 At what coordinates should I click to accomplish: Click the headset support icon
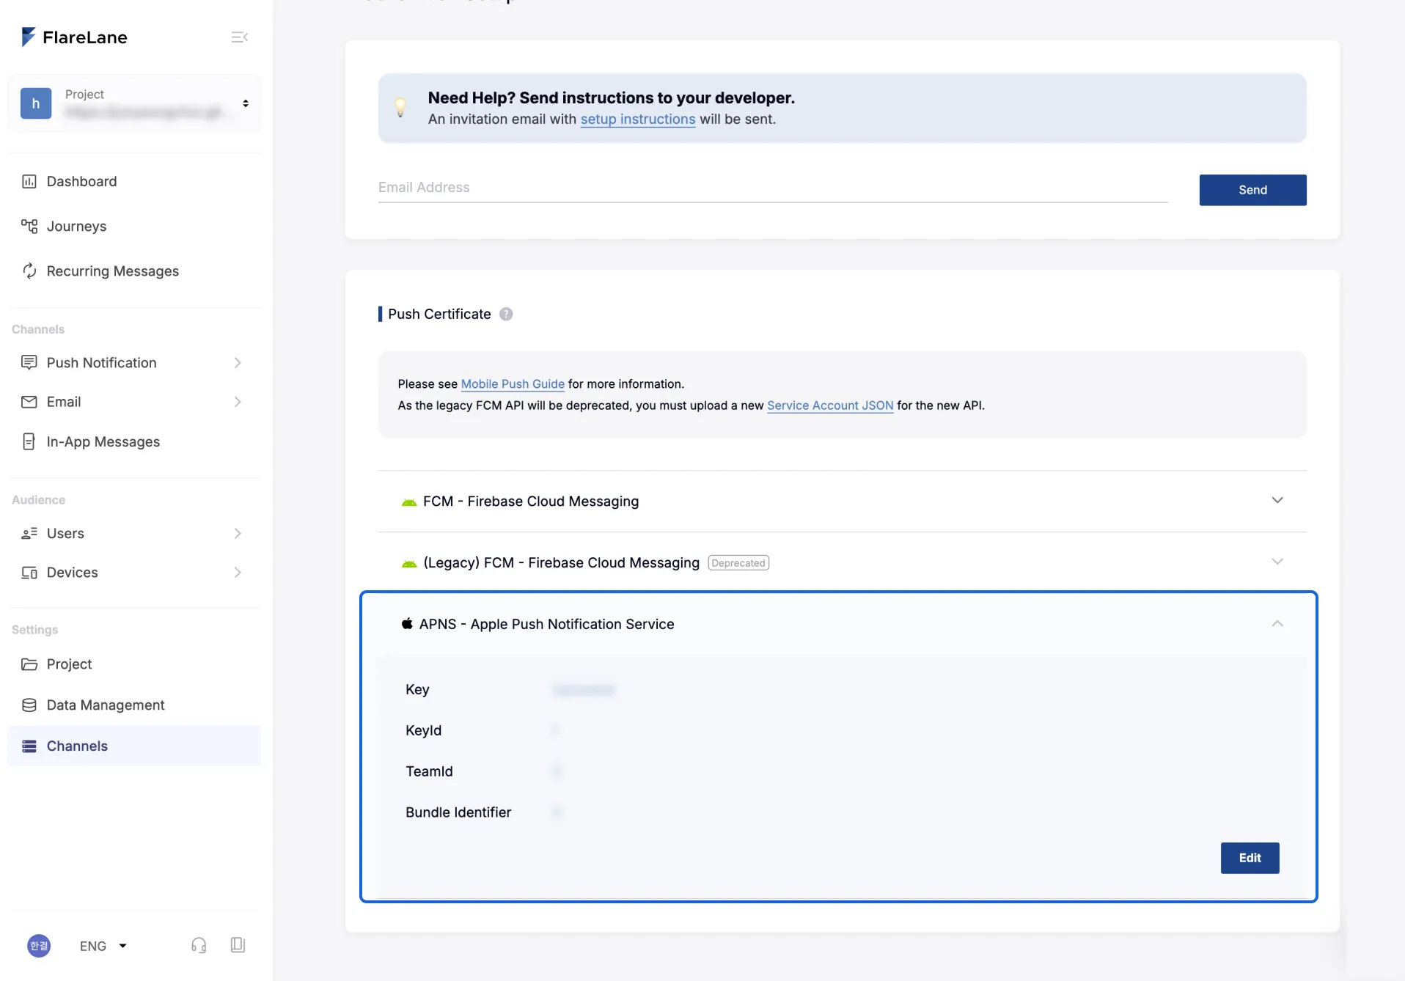[x=199, y=945]
